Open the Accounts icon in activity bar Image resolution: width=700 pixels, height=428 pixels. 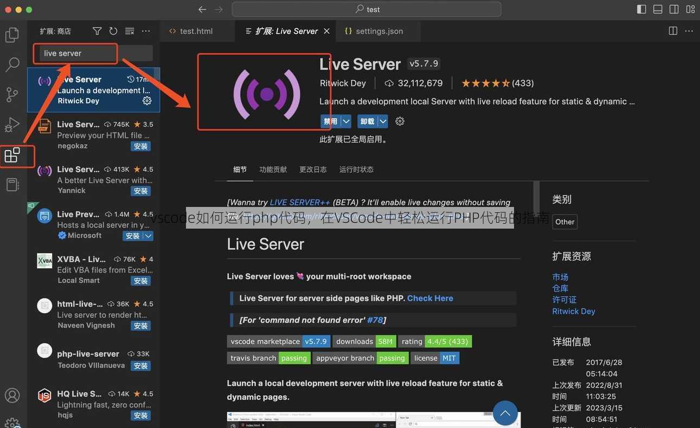12,395
